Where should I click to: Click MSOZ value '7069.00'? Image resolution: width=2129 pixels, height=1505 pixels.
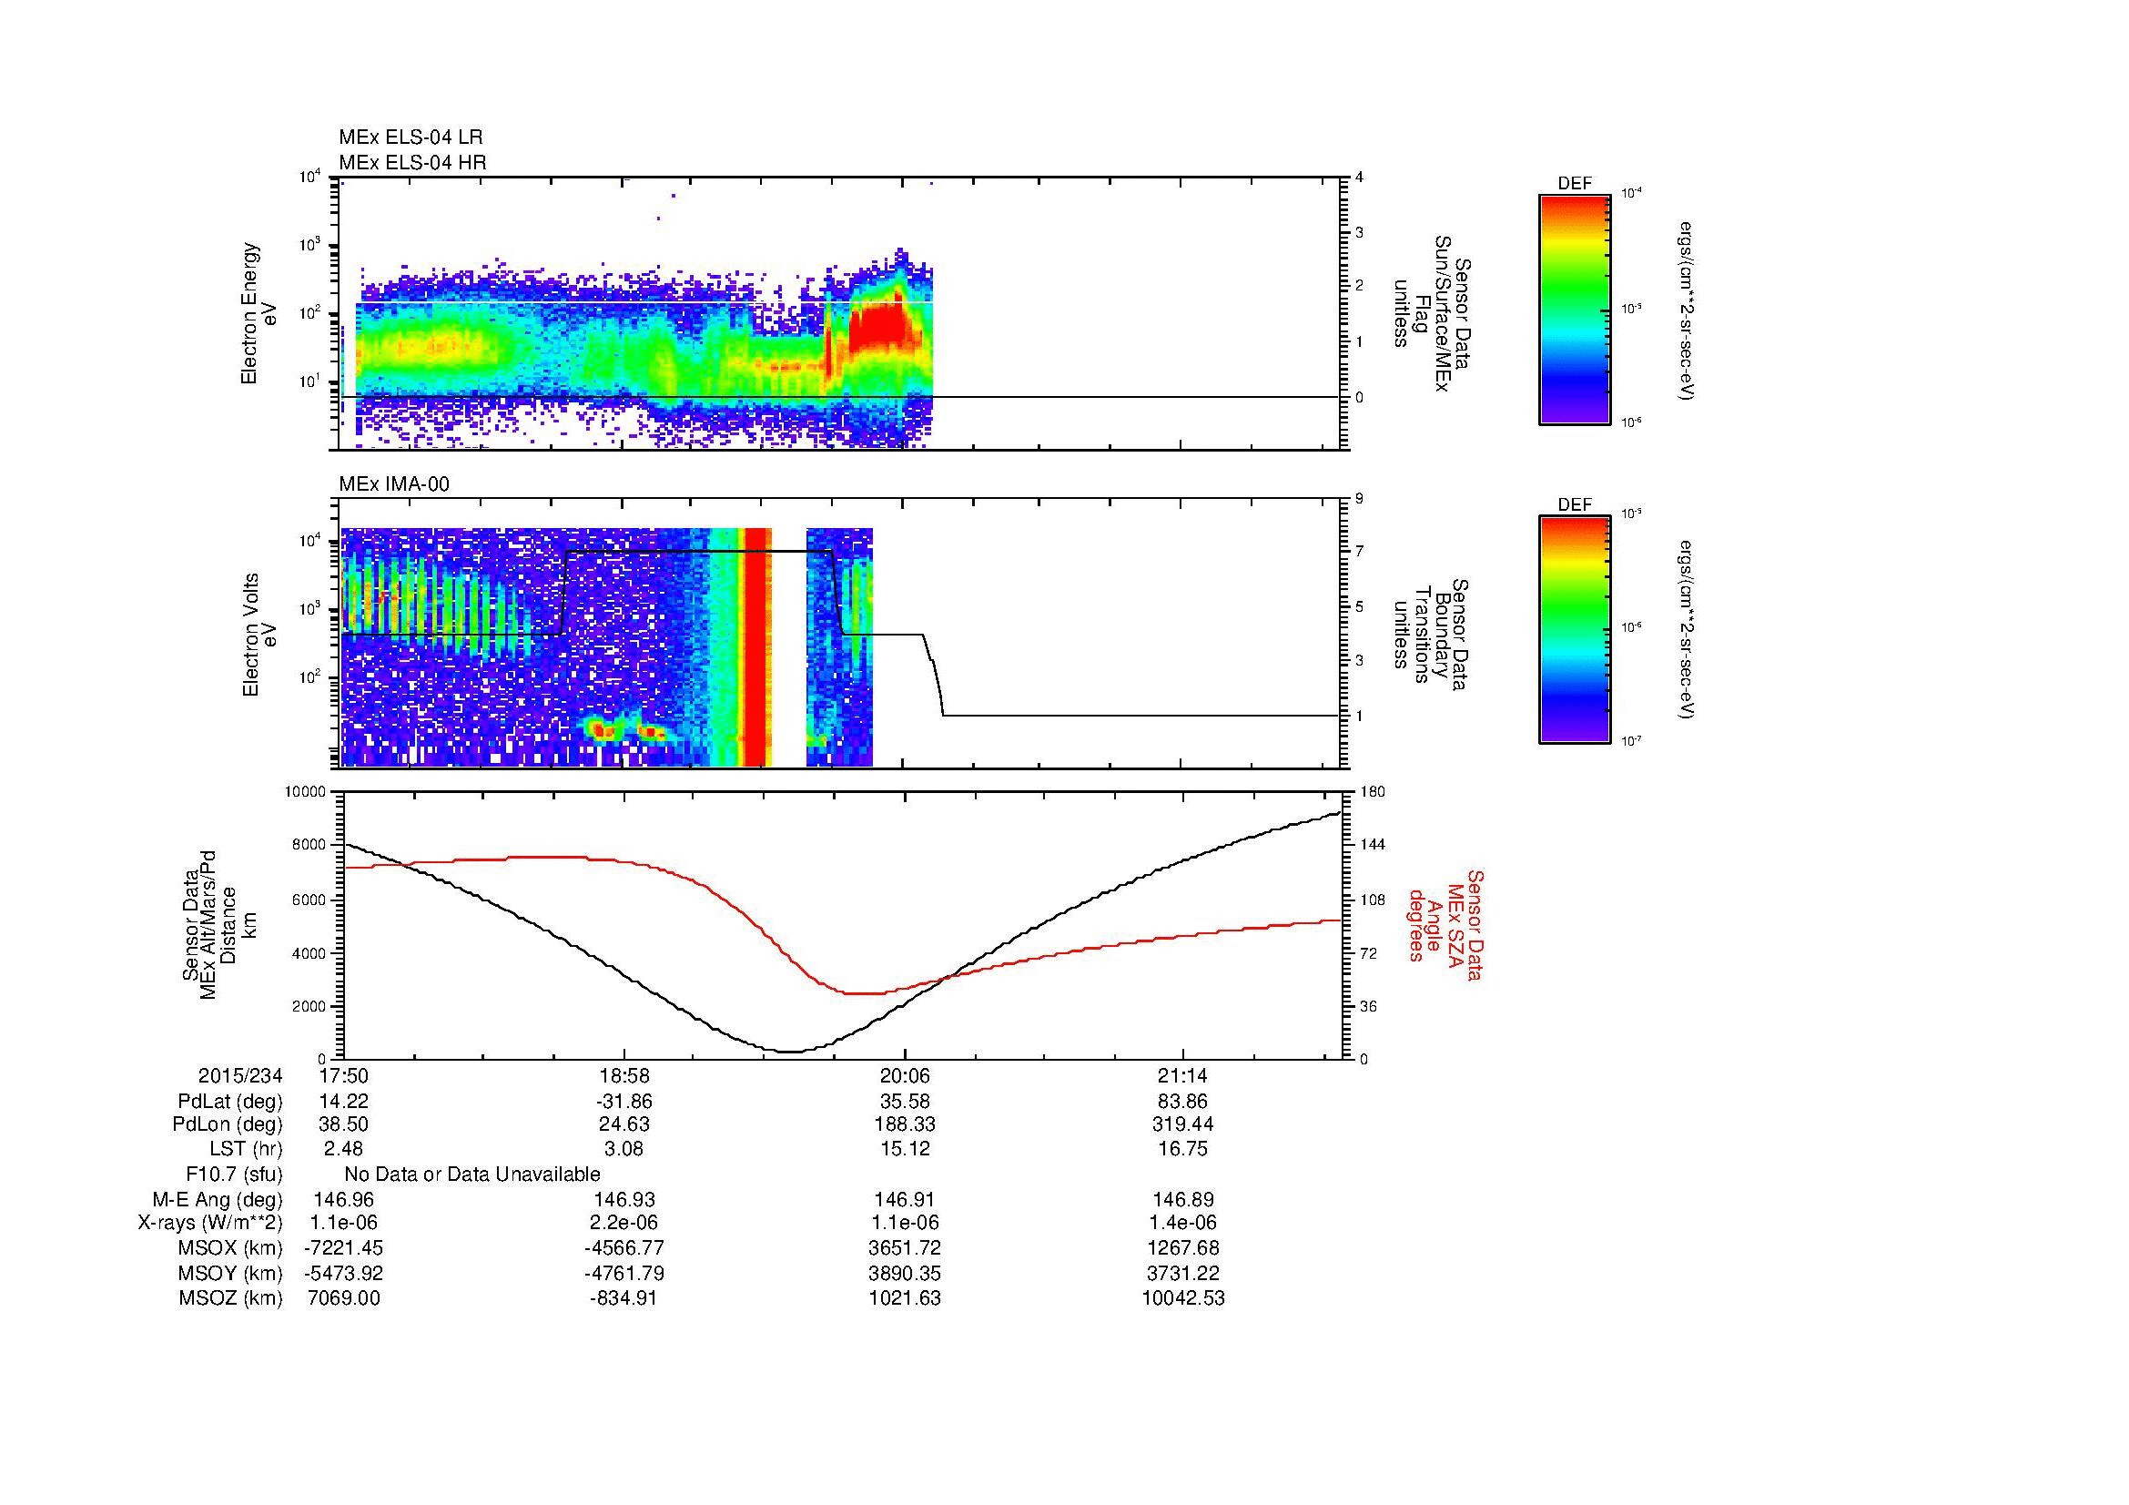click(x=344, y=1298)
